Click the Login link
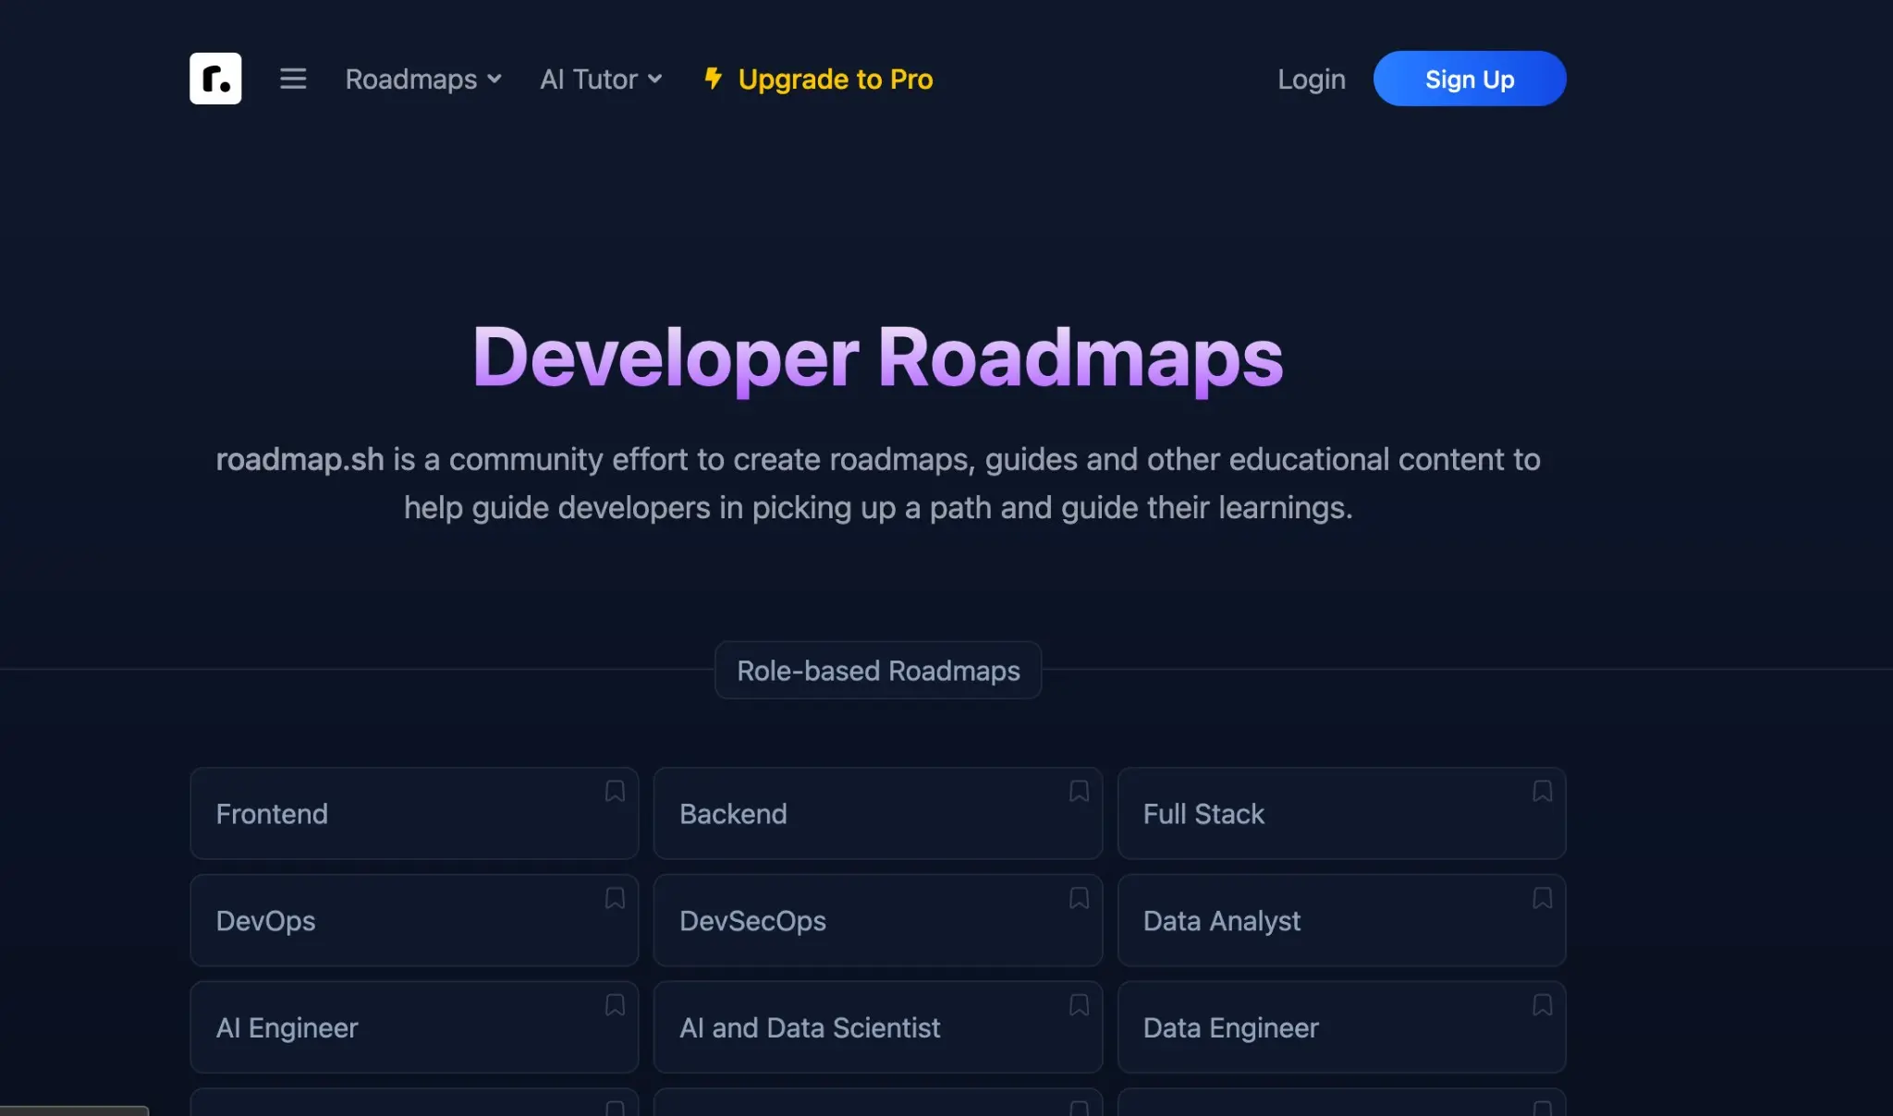This screenshot has width=1893, height=1116. coord(1311,79)
